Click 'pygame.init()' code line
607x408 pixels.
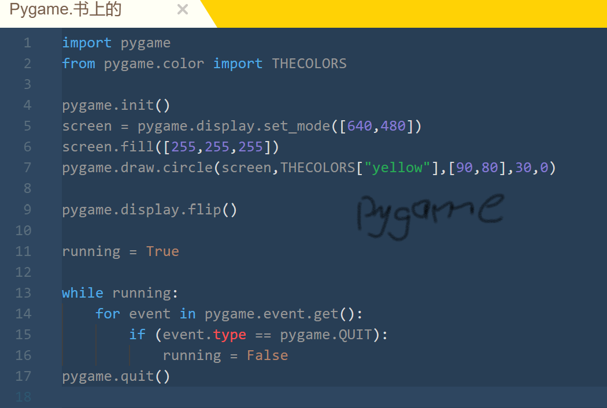(x=116, y=105)
